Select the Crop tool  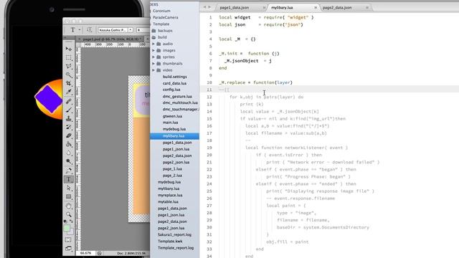[69, 83]
